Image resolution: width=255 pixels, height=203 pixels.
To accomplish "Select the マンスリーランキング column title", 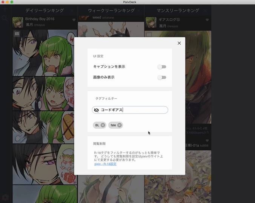I will pyautogui.click(x=178, y=11).
